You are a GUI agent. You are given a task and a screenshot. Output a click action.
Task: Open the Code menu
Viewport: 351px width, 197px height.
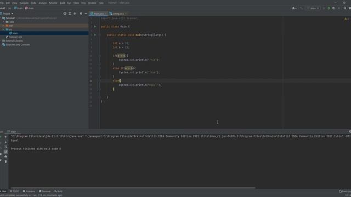(33, 3)
